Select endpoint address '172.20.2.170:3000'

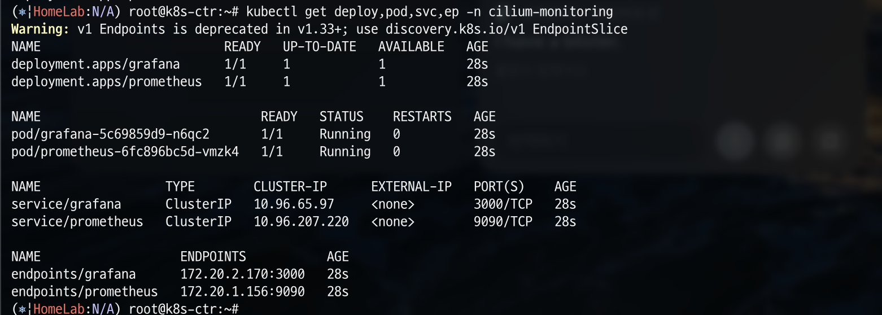point(243,274)
